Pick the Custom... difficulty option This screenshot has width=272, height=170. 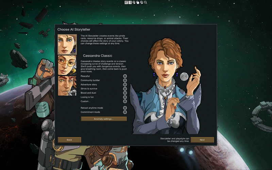click(x=125, y=101)
